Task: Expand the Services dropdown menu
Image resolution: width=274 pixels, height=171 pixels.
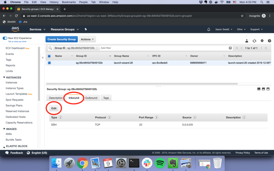Action: point(37,29)
